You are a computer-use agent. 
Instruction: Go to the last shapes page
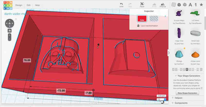click(201, 70)
